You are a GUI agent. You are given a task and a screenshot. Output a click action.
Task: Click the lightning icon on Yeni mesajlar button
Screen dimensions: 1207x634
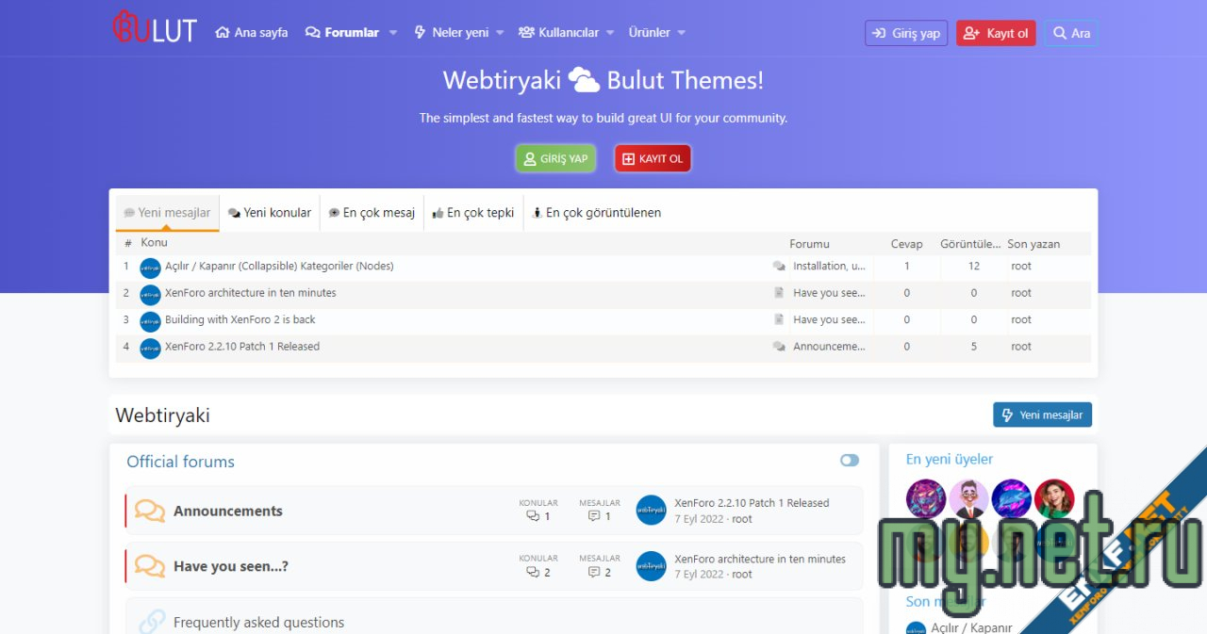pyautogui.click(x=1009, y=414)
